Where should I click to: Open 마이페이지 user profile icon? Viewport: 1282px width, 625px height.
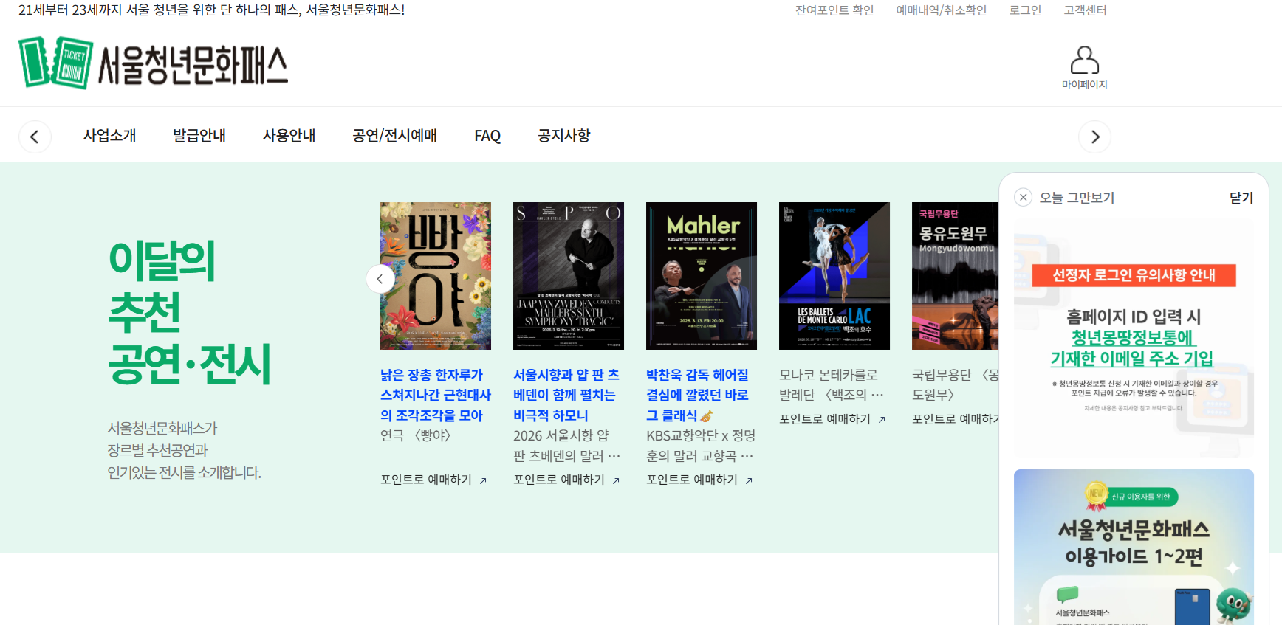(x=1084, y=60)
